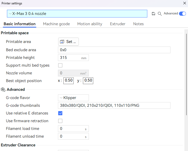The width and height of the screenshot is (188, 151).
Task: Uncheck Use relative E distances
Action: point(60,113)
